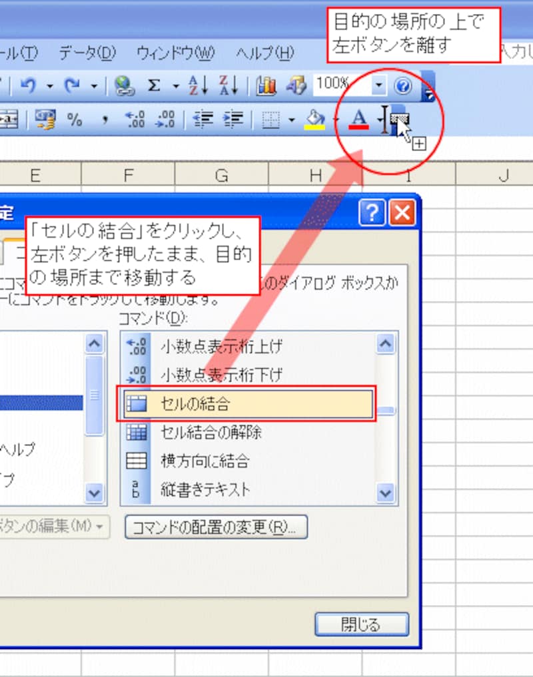Click the red font color A swatch
This screenshot has height=677, width=533.
[x=359, y=119]
